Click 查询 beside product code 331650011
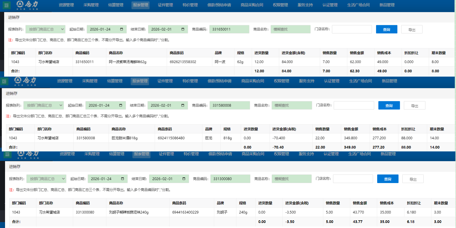The width and height of the screenshot is (456, 228). pos(386,29)
